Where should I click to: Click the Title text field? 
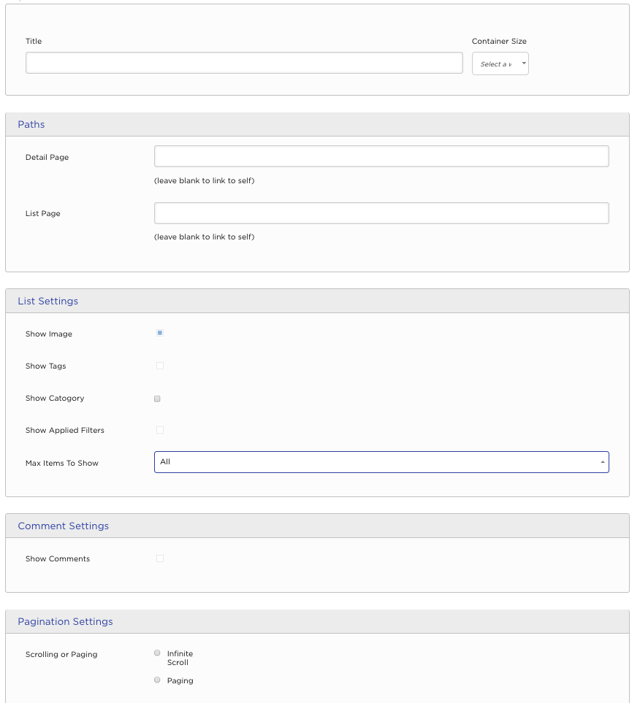(x=244, y=63)
